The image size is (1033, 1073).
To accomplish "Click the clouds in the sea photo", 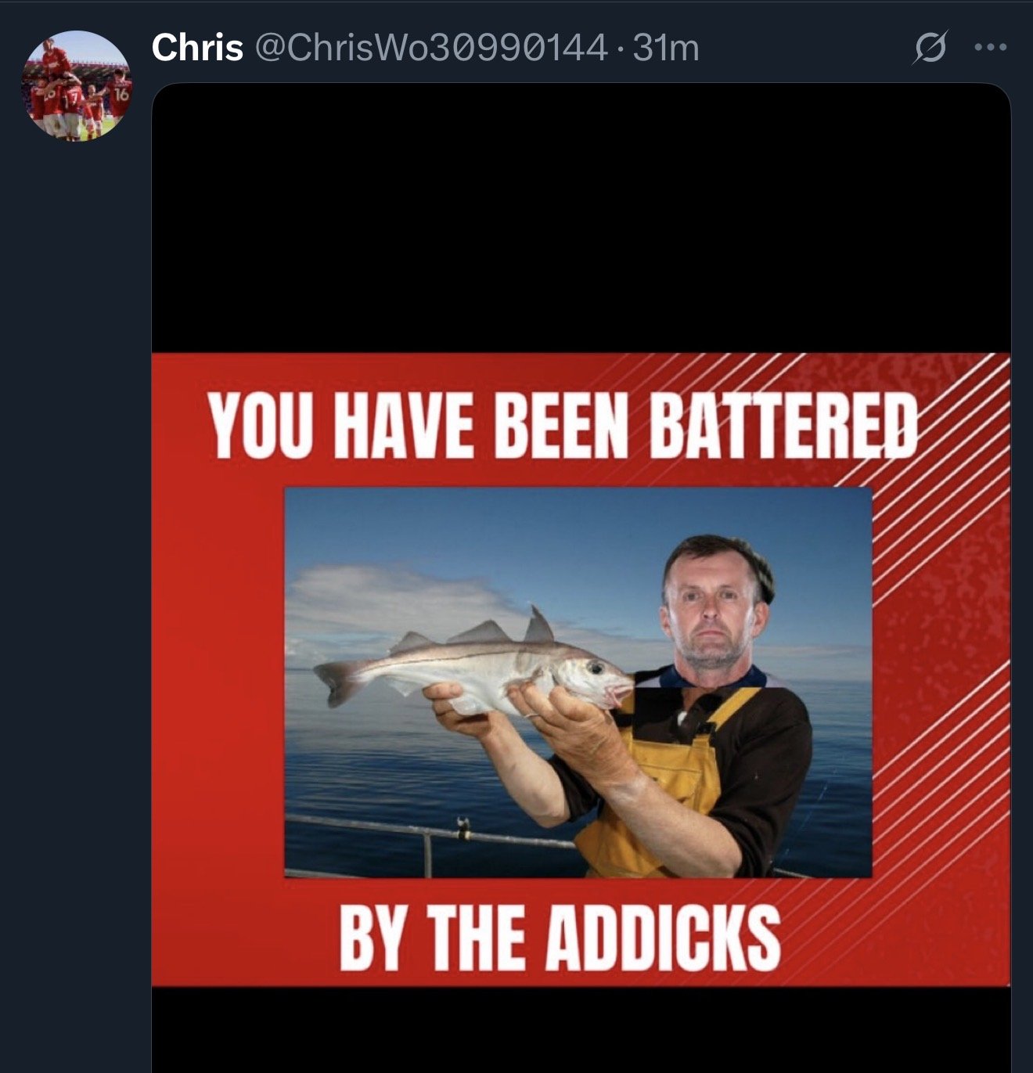I will pos(391,603).
